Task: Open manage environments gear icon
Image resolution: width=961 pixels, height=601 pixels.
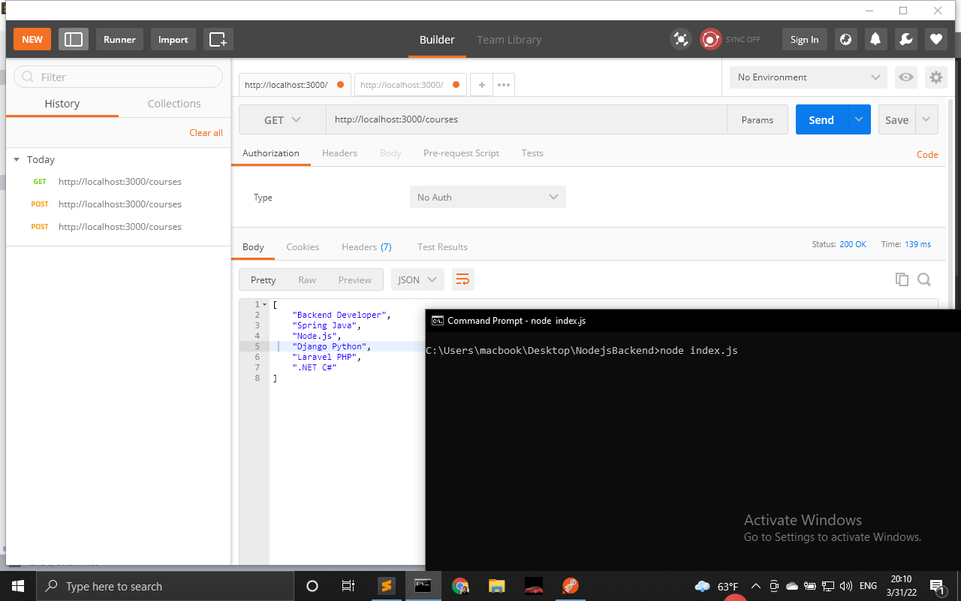Action: (935, 77)
